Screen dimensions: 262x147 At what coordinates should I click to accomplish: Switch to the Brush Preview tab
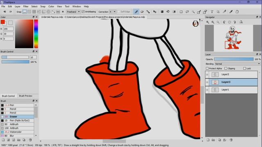pos(25,96)
